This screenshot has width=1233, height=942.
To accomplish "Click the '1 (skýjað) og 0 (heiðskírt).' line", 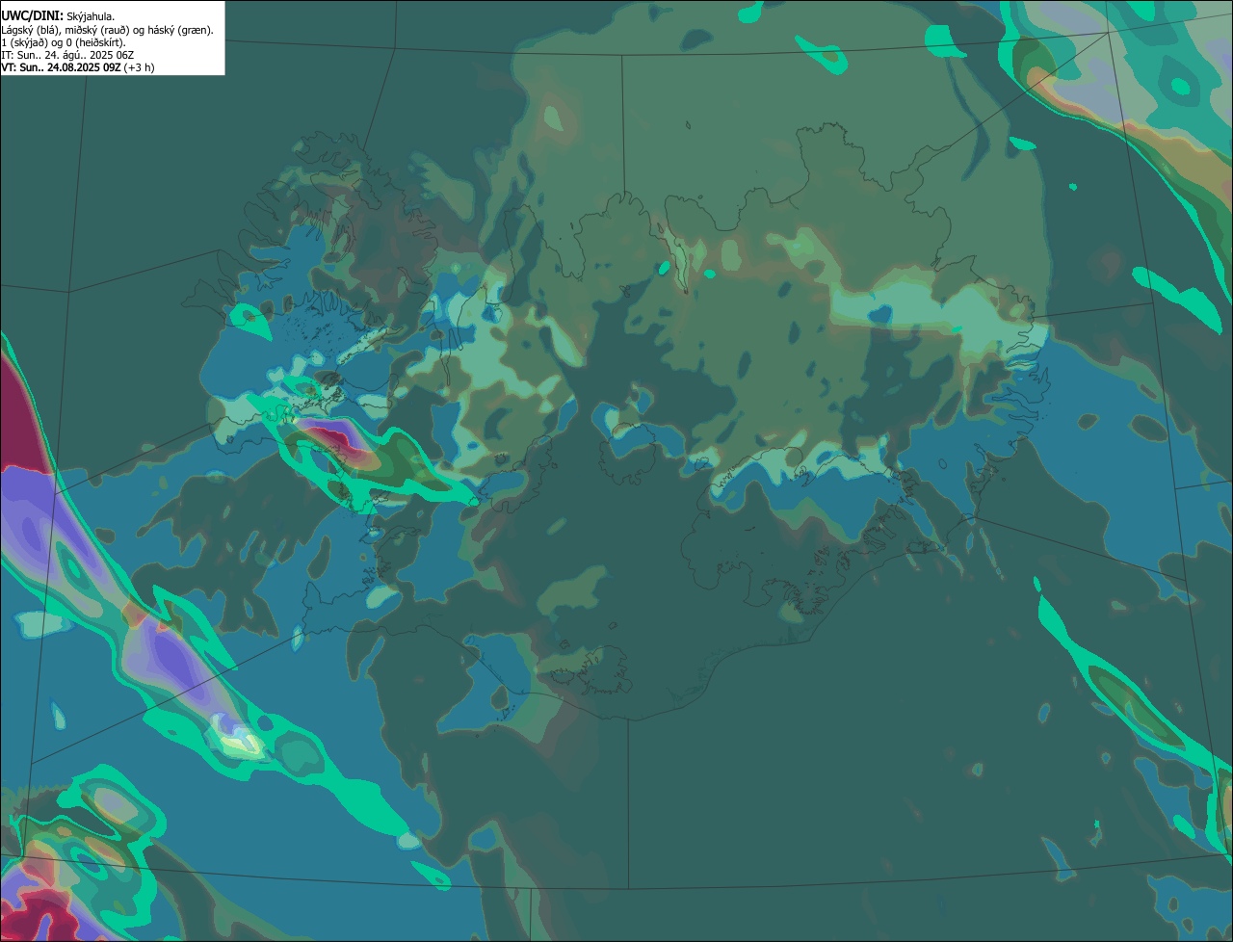I will [x=64, y=42].
